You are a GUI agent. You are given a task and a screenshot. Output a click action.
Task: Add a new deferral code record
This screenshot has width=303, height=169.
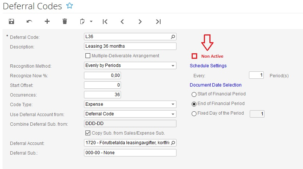click(47, 21)
